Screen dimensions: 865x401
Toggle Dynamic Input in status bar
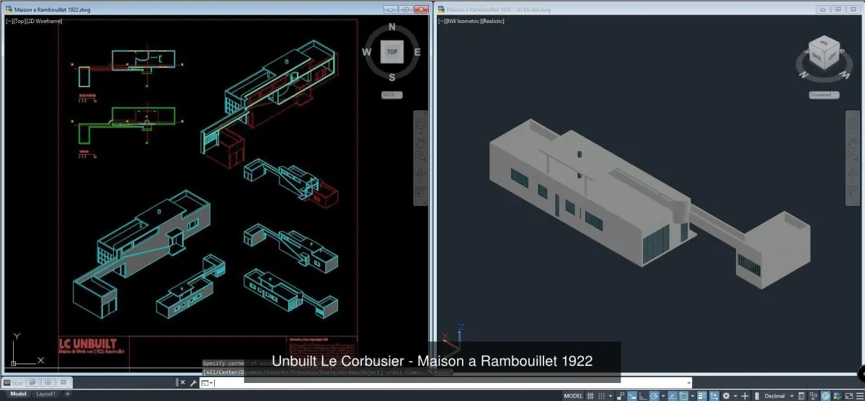pyautogui.click(x=631, y=395)
